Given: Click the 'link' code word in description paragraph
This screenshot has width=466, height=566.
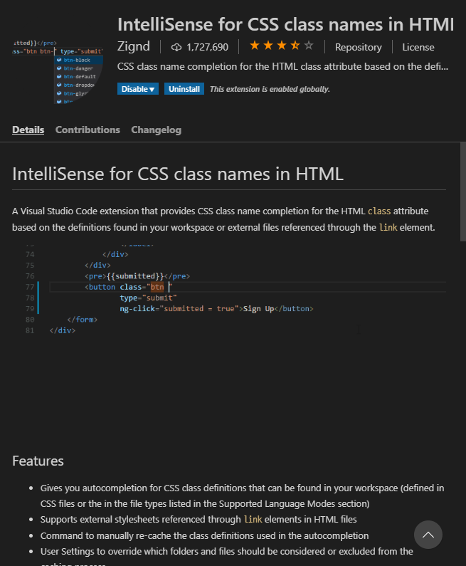Looking at the screenshot, I should [388, 227].
